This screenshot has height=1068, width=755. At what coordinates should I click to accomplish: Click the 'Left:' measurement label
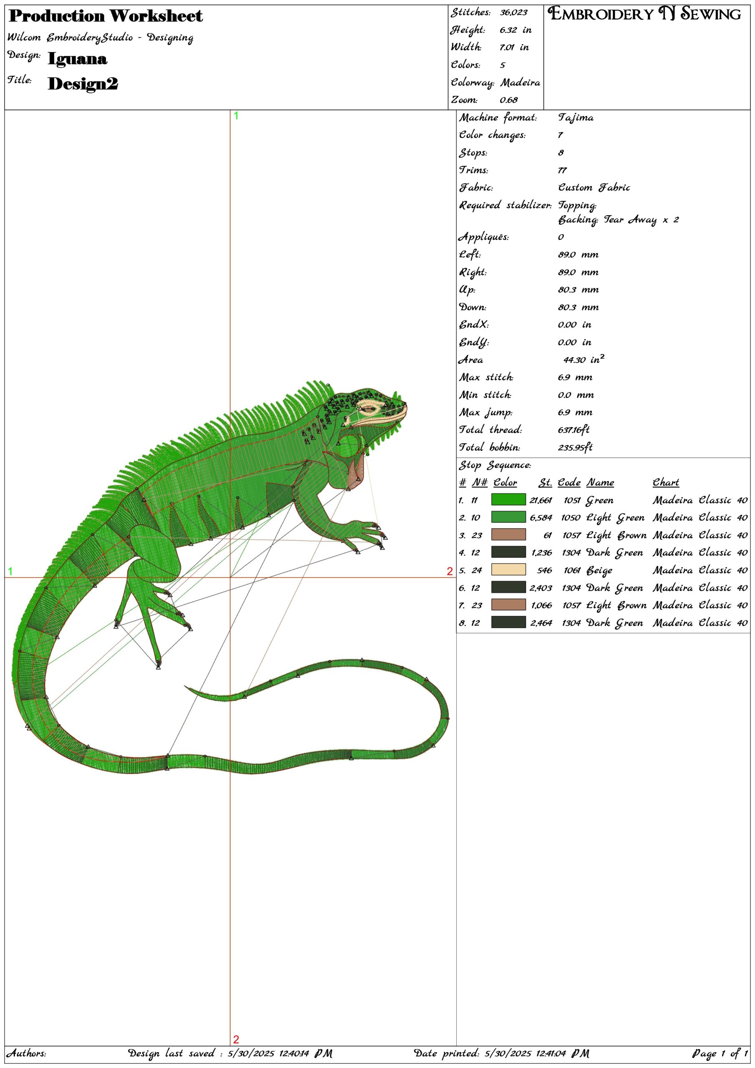[470, 254]
